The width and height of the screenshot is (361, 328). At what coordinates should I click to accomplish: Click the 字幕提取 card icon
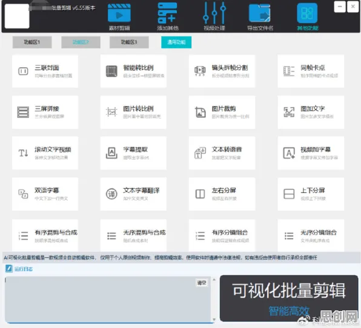[111, 153]
